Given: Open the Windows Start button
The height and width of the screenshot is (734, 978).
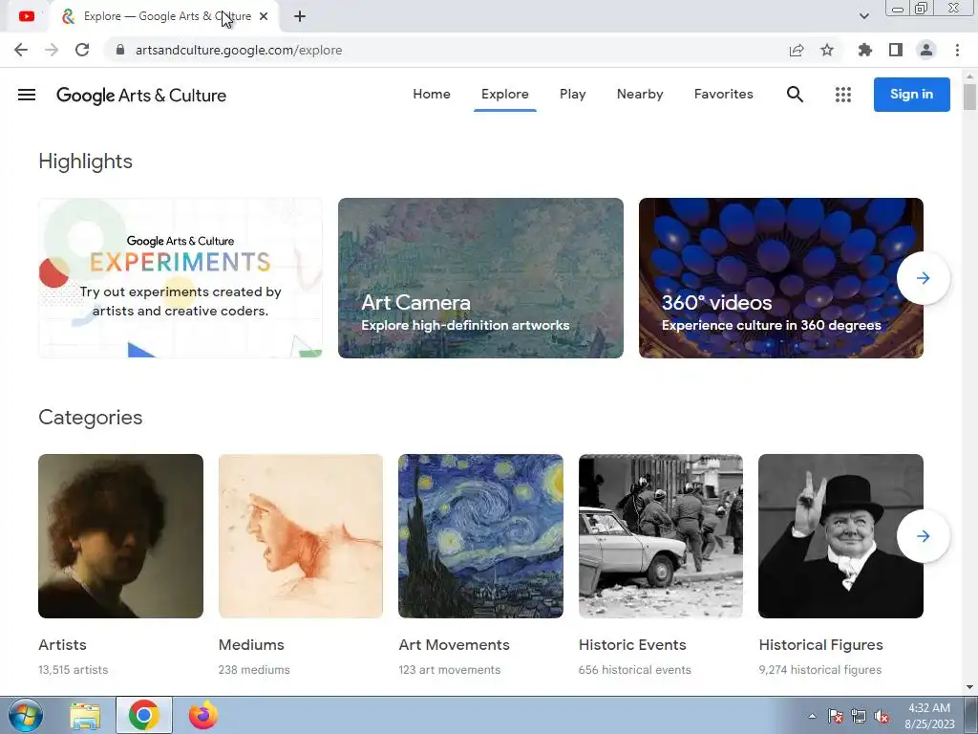Looking at the screenshot, I should click(x=26, y=715).
